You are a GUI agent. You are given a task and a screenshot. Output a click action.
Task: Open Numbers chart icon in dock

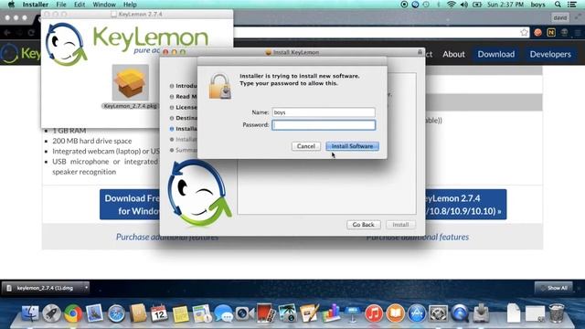click(331, 313)
